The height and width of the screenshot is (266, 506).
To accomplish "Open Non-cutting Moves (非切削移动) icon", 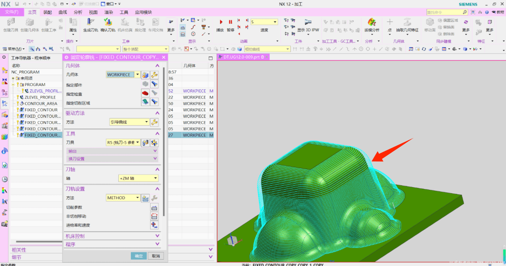I will (155, 216).
